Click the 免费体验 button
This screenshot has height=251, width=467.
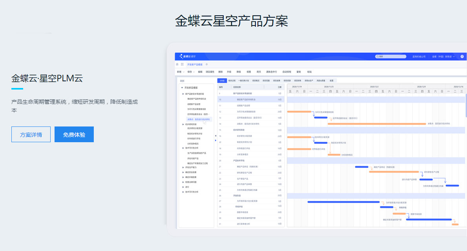(74, 134)
